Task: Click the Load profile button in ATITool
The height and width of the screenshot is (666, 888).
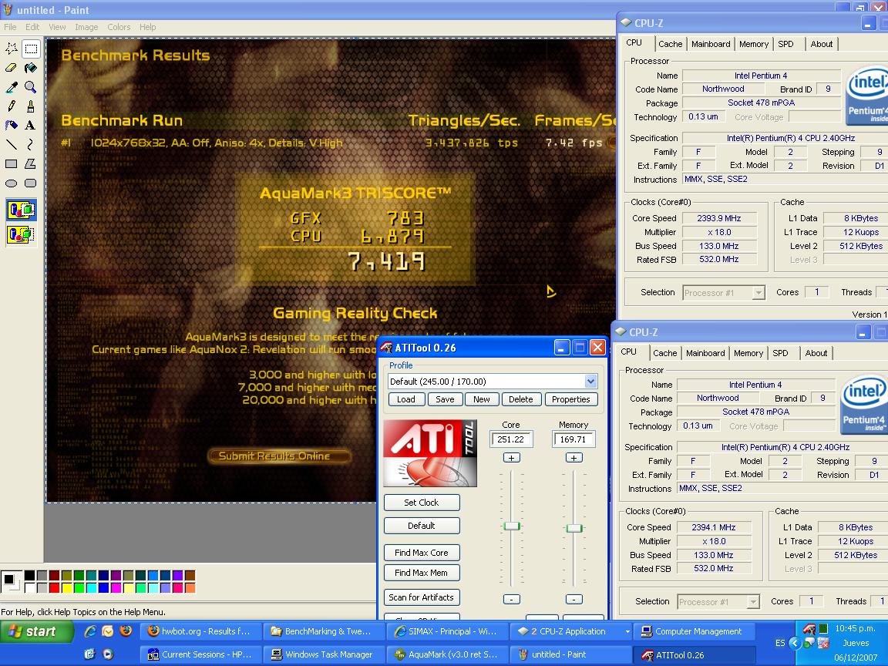Action: pyautogui.click(x=405, y=399)
